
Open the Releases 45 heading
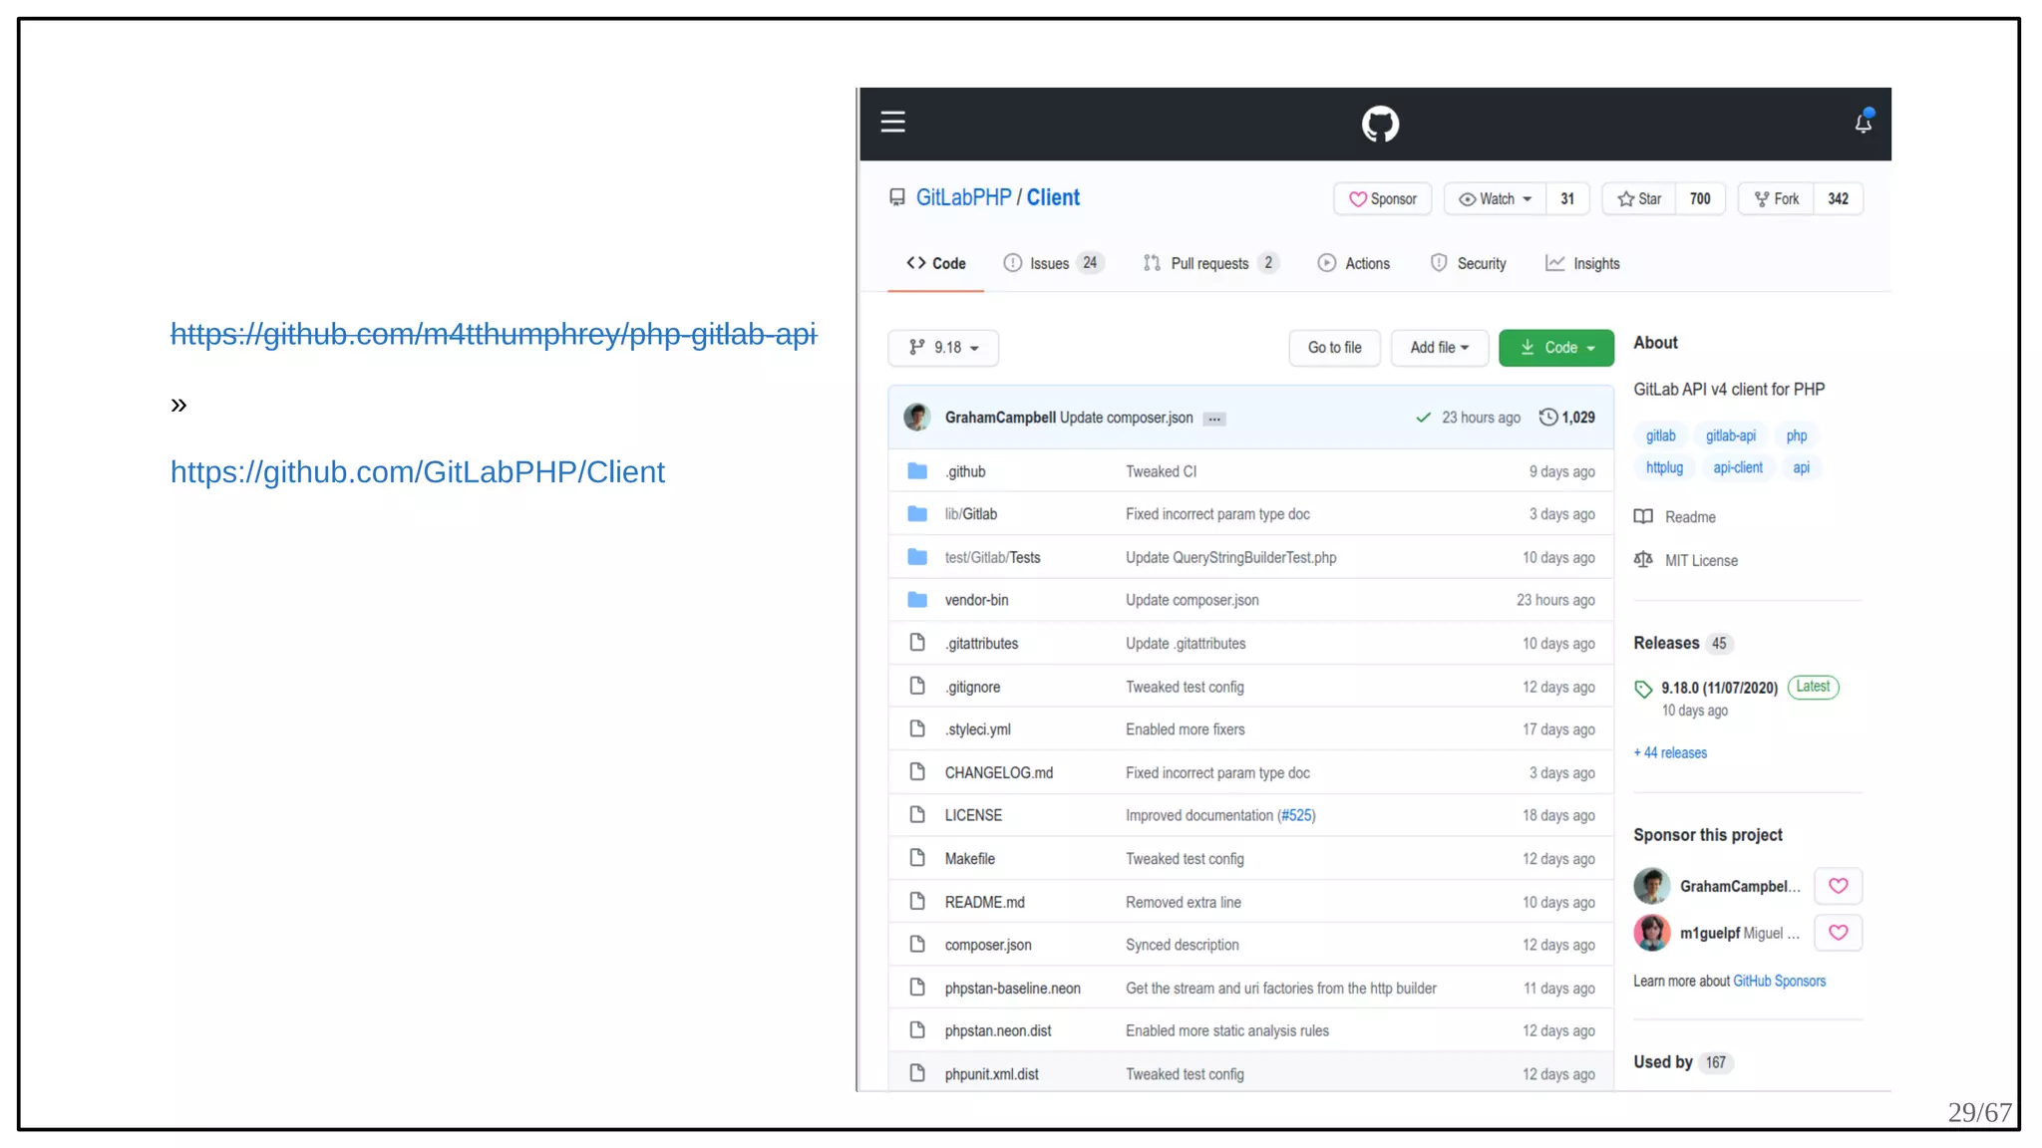coord(1683,643)
